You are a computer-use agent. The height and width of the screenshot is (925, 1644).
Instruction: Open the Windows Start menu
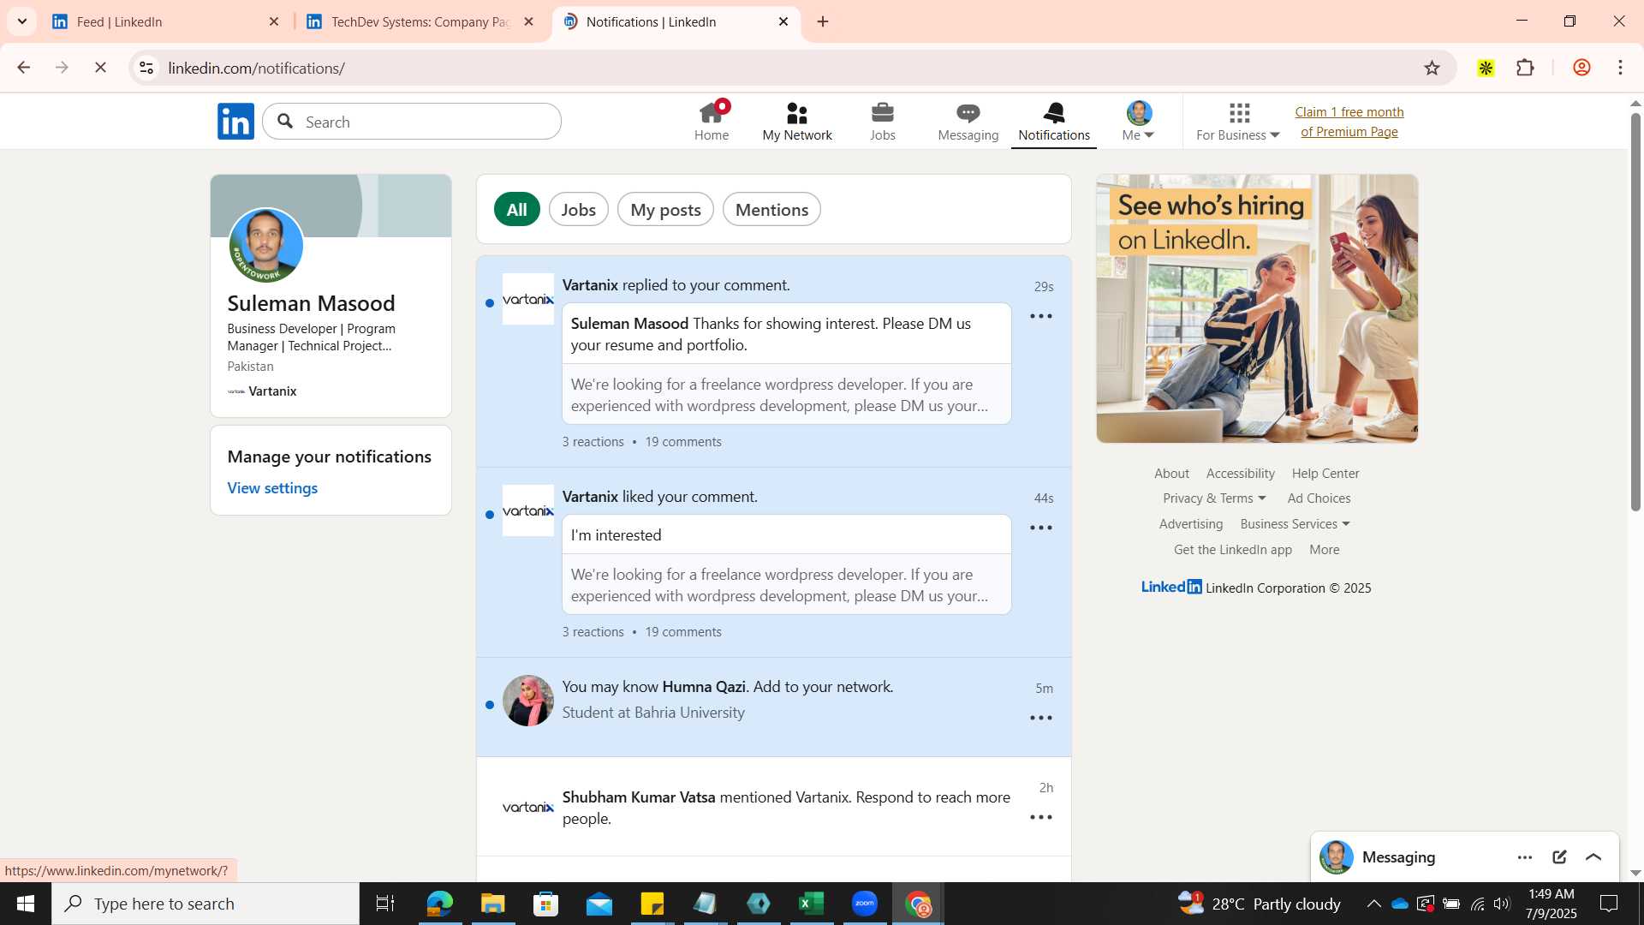pos(26,904)
